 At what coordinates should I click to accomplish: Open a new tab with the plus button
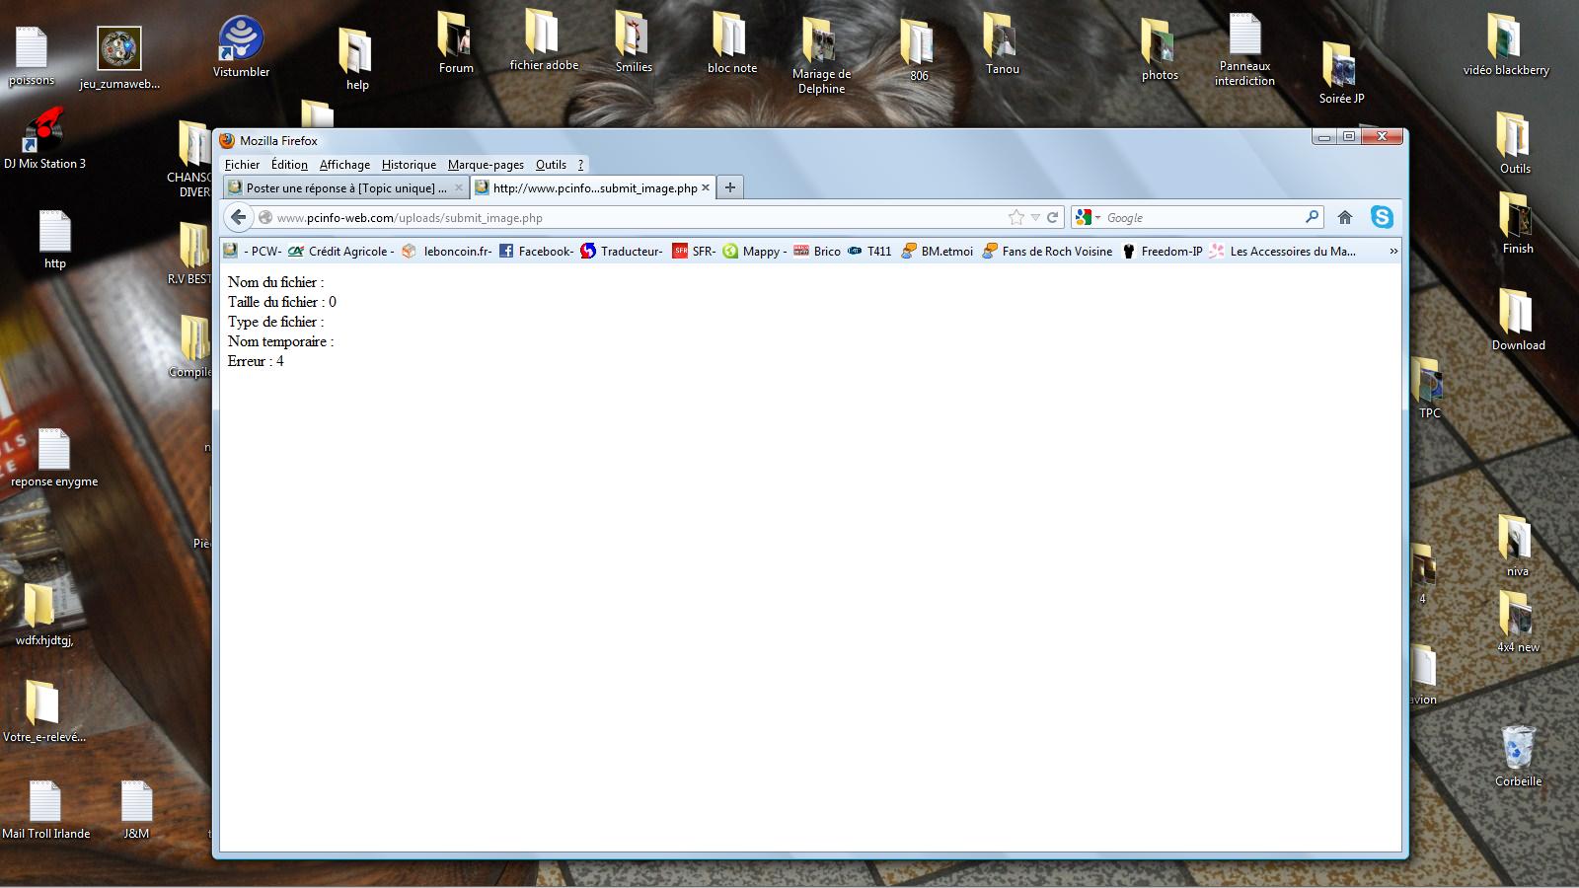pos(730,187)
